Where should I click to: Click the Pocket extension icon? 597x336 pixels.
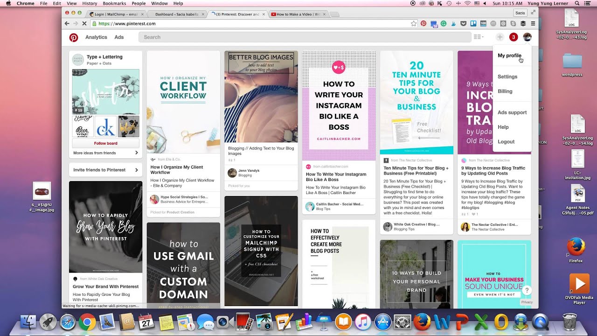point(463,23)
